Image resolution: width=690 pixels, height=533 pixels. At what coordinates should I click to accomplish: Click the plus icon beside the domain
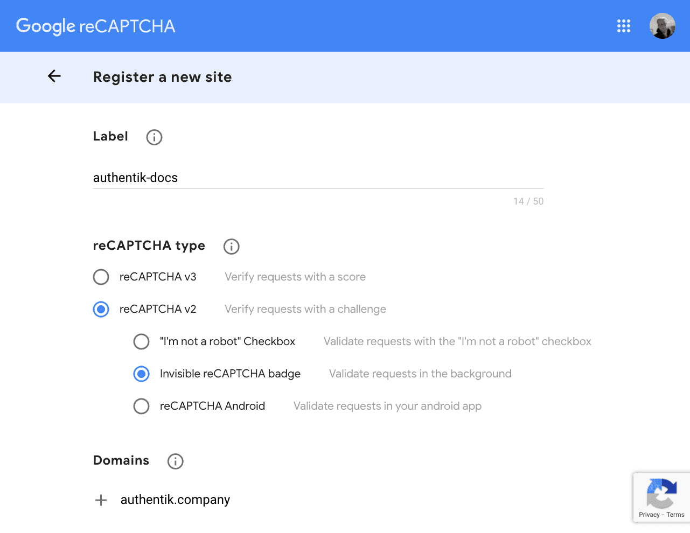[101, 500]
